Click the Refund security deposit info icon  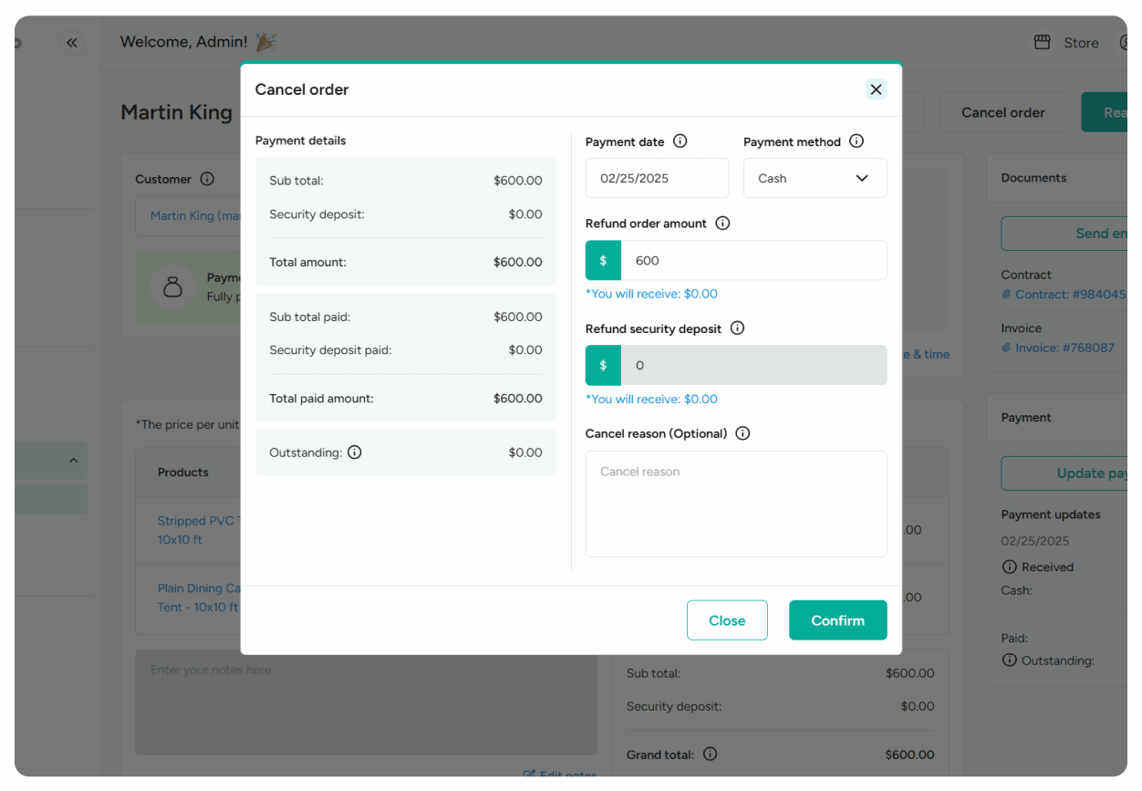point(736,328)
